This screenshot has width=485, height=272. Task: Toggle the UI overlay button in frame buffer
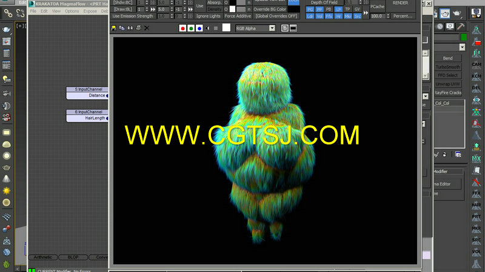click(x=285, y=28)
